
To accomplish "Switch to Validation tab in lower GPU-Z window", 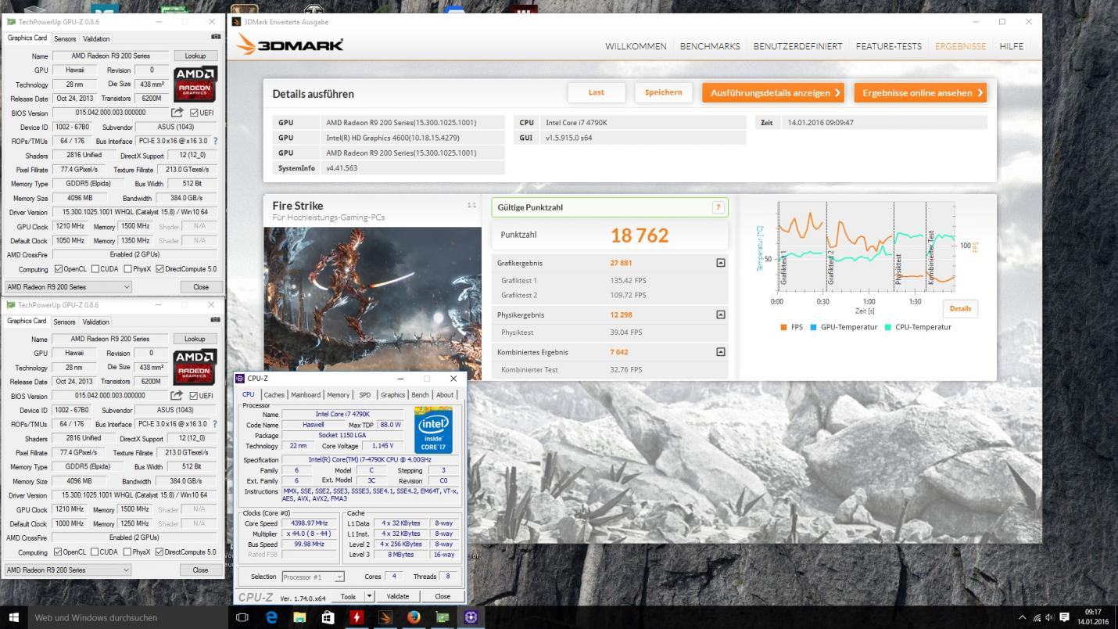I will pos(95,322).
